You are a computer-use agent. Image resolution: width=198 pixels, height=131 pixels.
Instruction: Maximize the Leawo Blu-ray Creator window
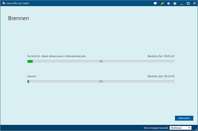click(x=188, y=4)
